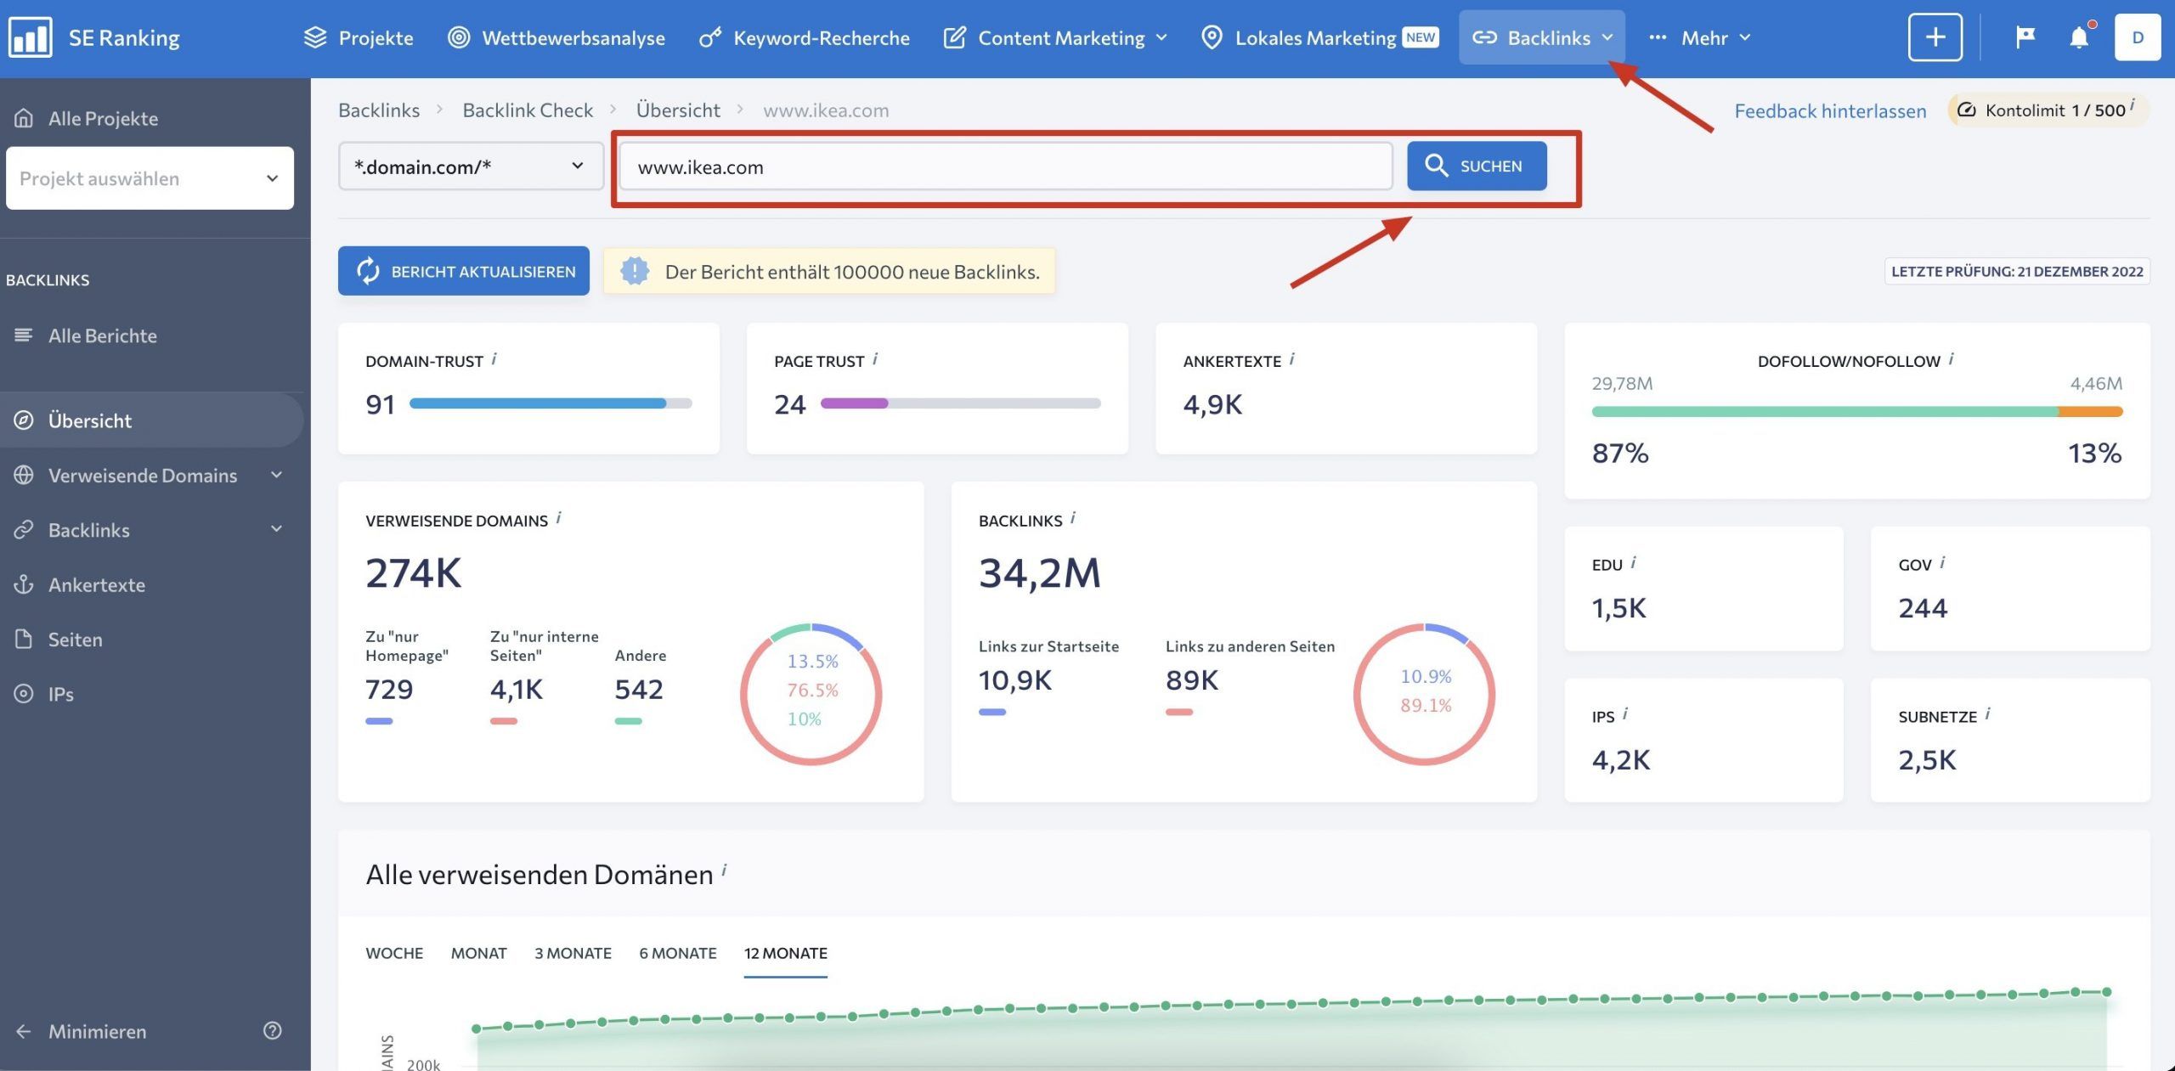Click the help question mark icon
Viewport: 2175px width, 1071px height.
(272, 1030)
